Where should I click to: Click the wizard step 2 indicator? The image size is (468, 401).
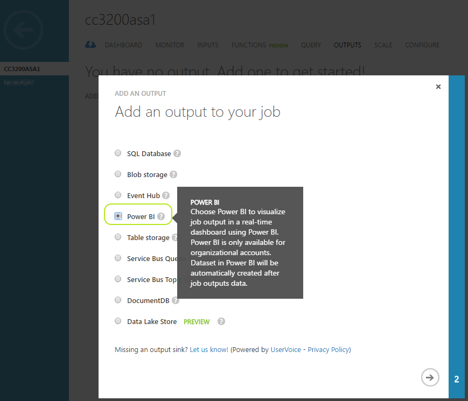(456, 379)
